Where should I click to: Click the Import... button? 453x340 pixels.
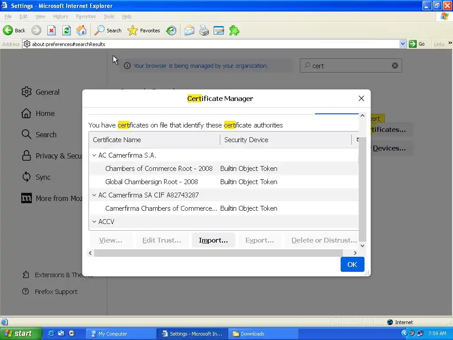tap(213, 240)
